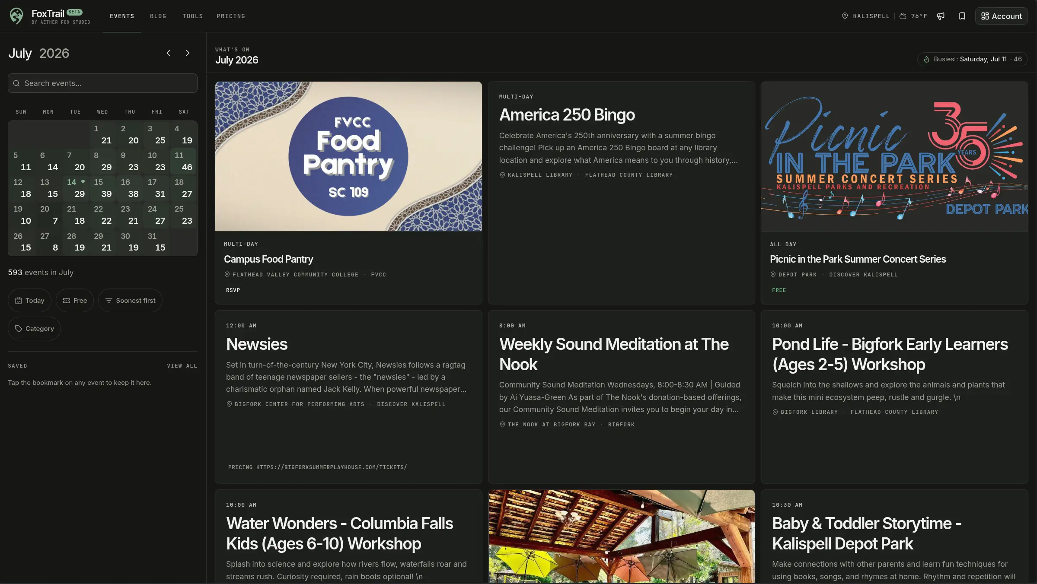Open the Blog tab
Screen dimensions: 1037x584
tap(158, 16)
